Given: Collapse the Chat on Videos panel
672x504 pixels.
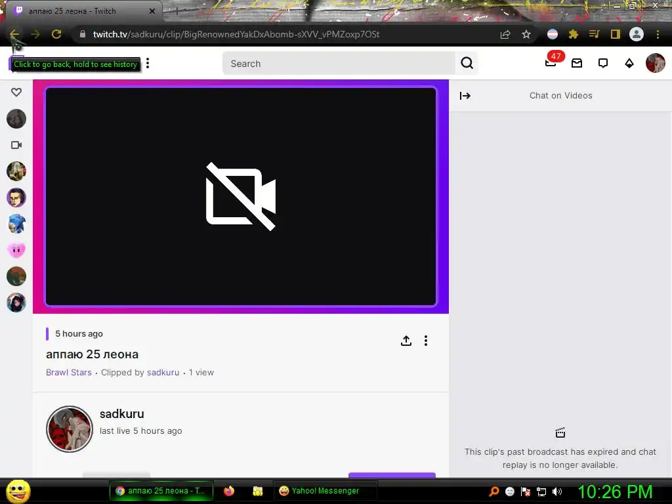Looking at the screenshot, I should click(465, 96).
